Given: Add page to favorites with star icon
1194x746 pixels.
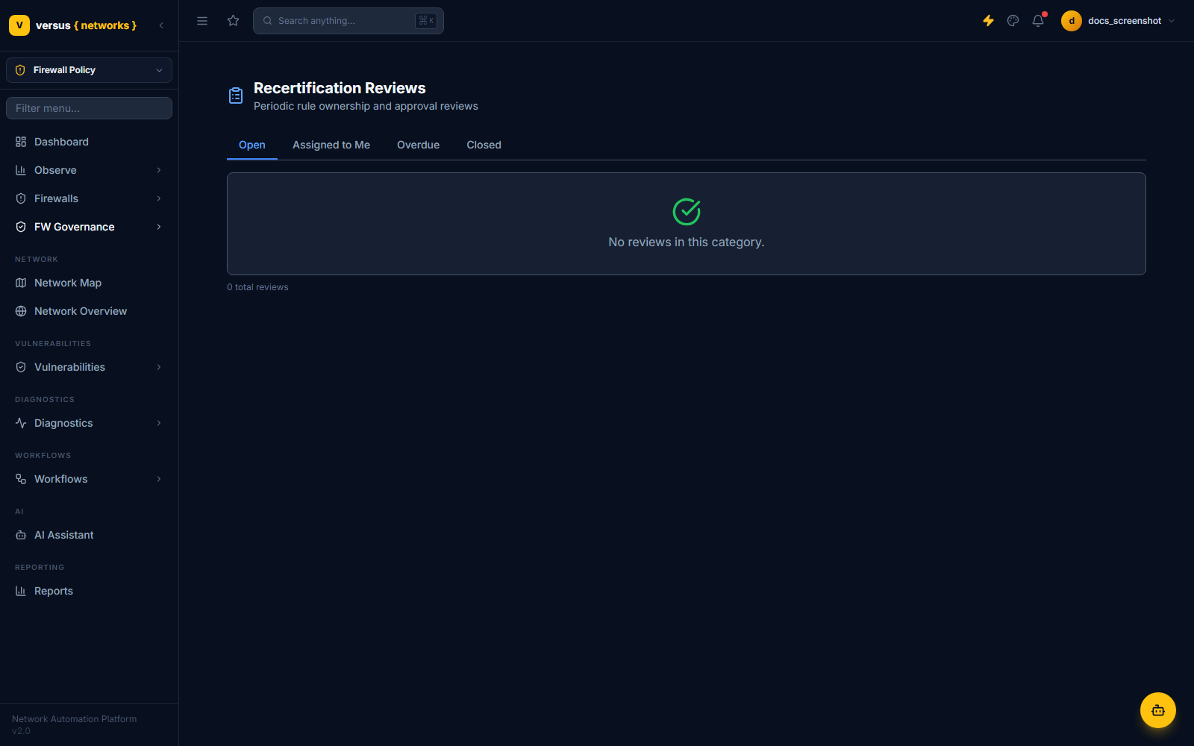Looking at the screenshot, I should (234, 21).
